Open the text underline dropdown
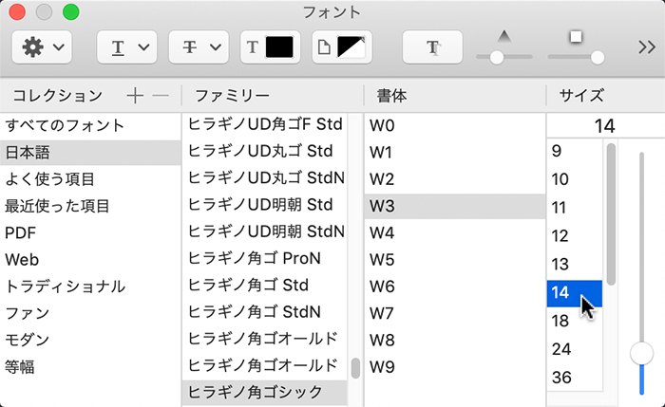 (x=127, y=46)
